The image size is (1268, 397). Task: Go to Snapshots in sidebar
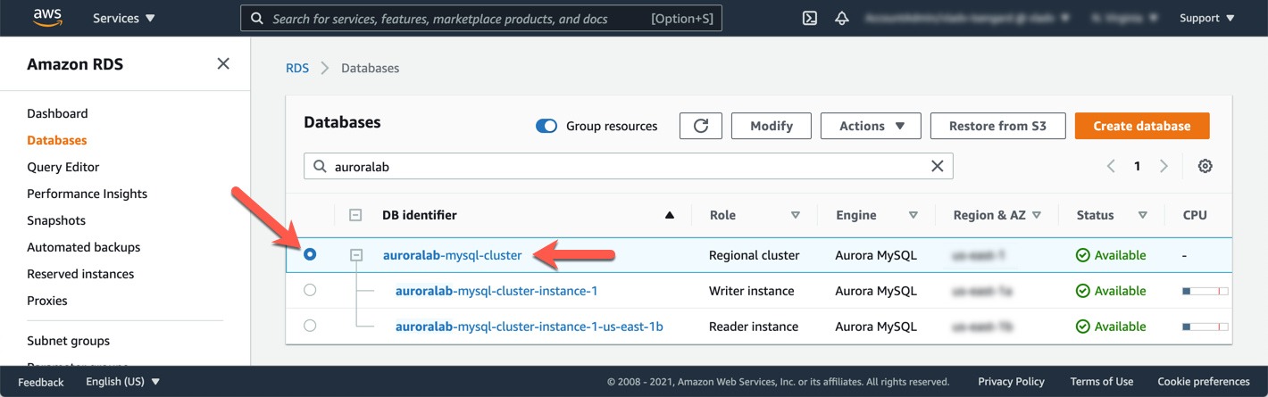click(x=56, y=220)
